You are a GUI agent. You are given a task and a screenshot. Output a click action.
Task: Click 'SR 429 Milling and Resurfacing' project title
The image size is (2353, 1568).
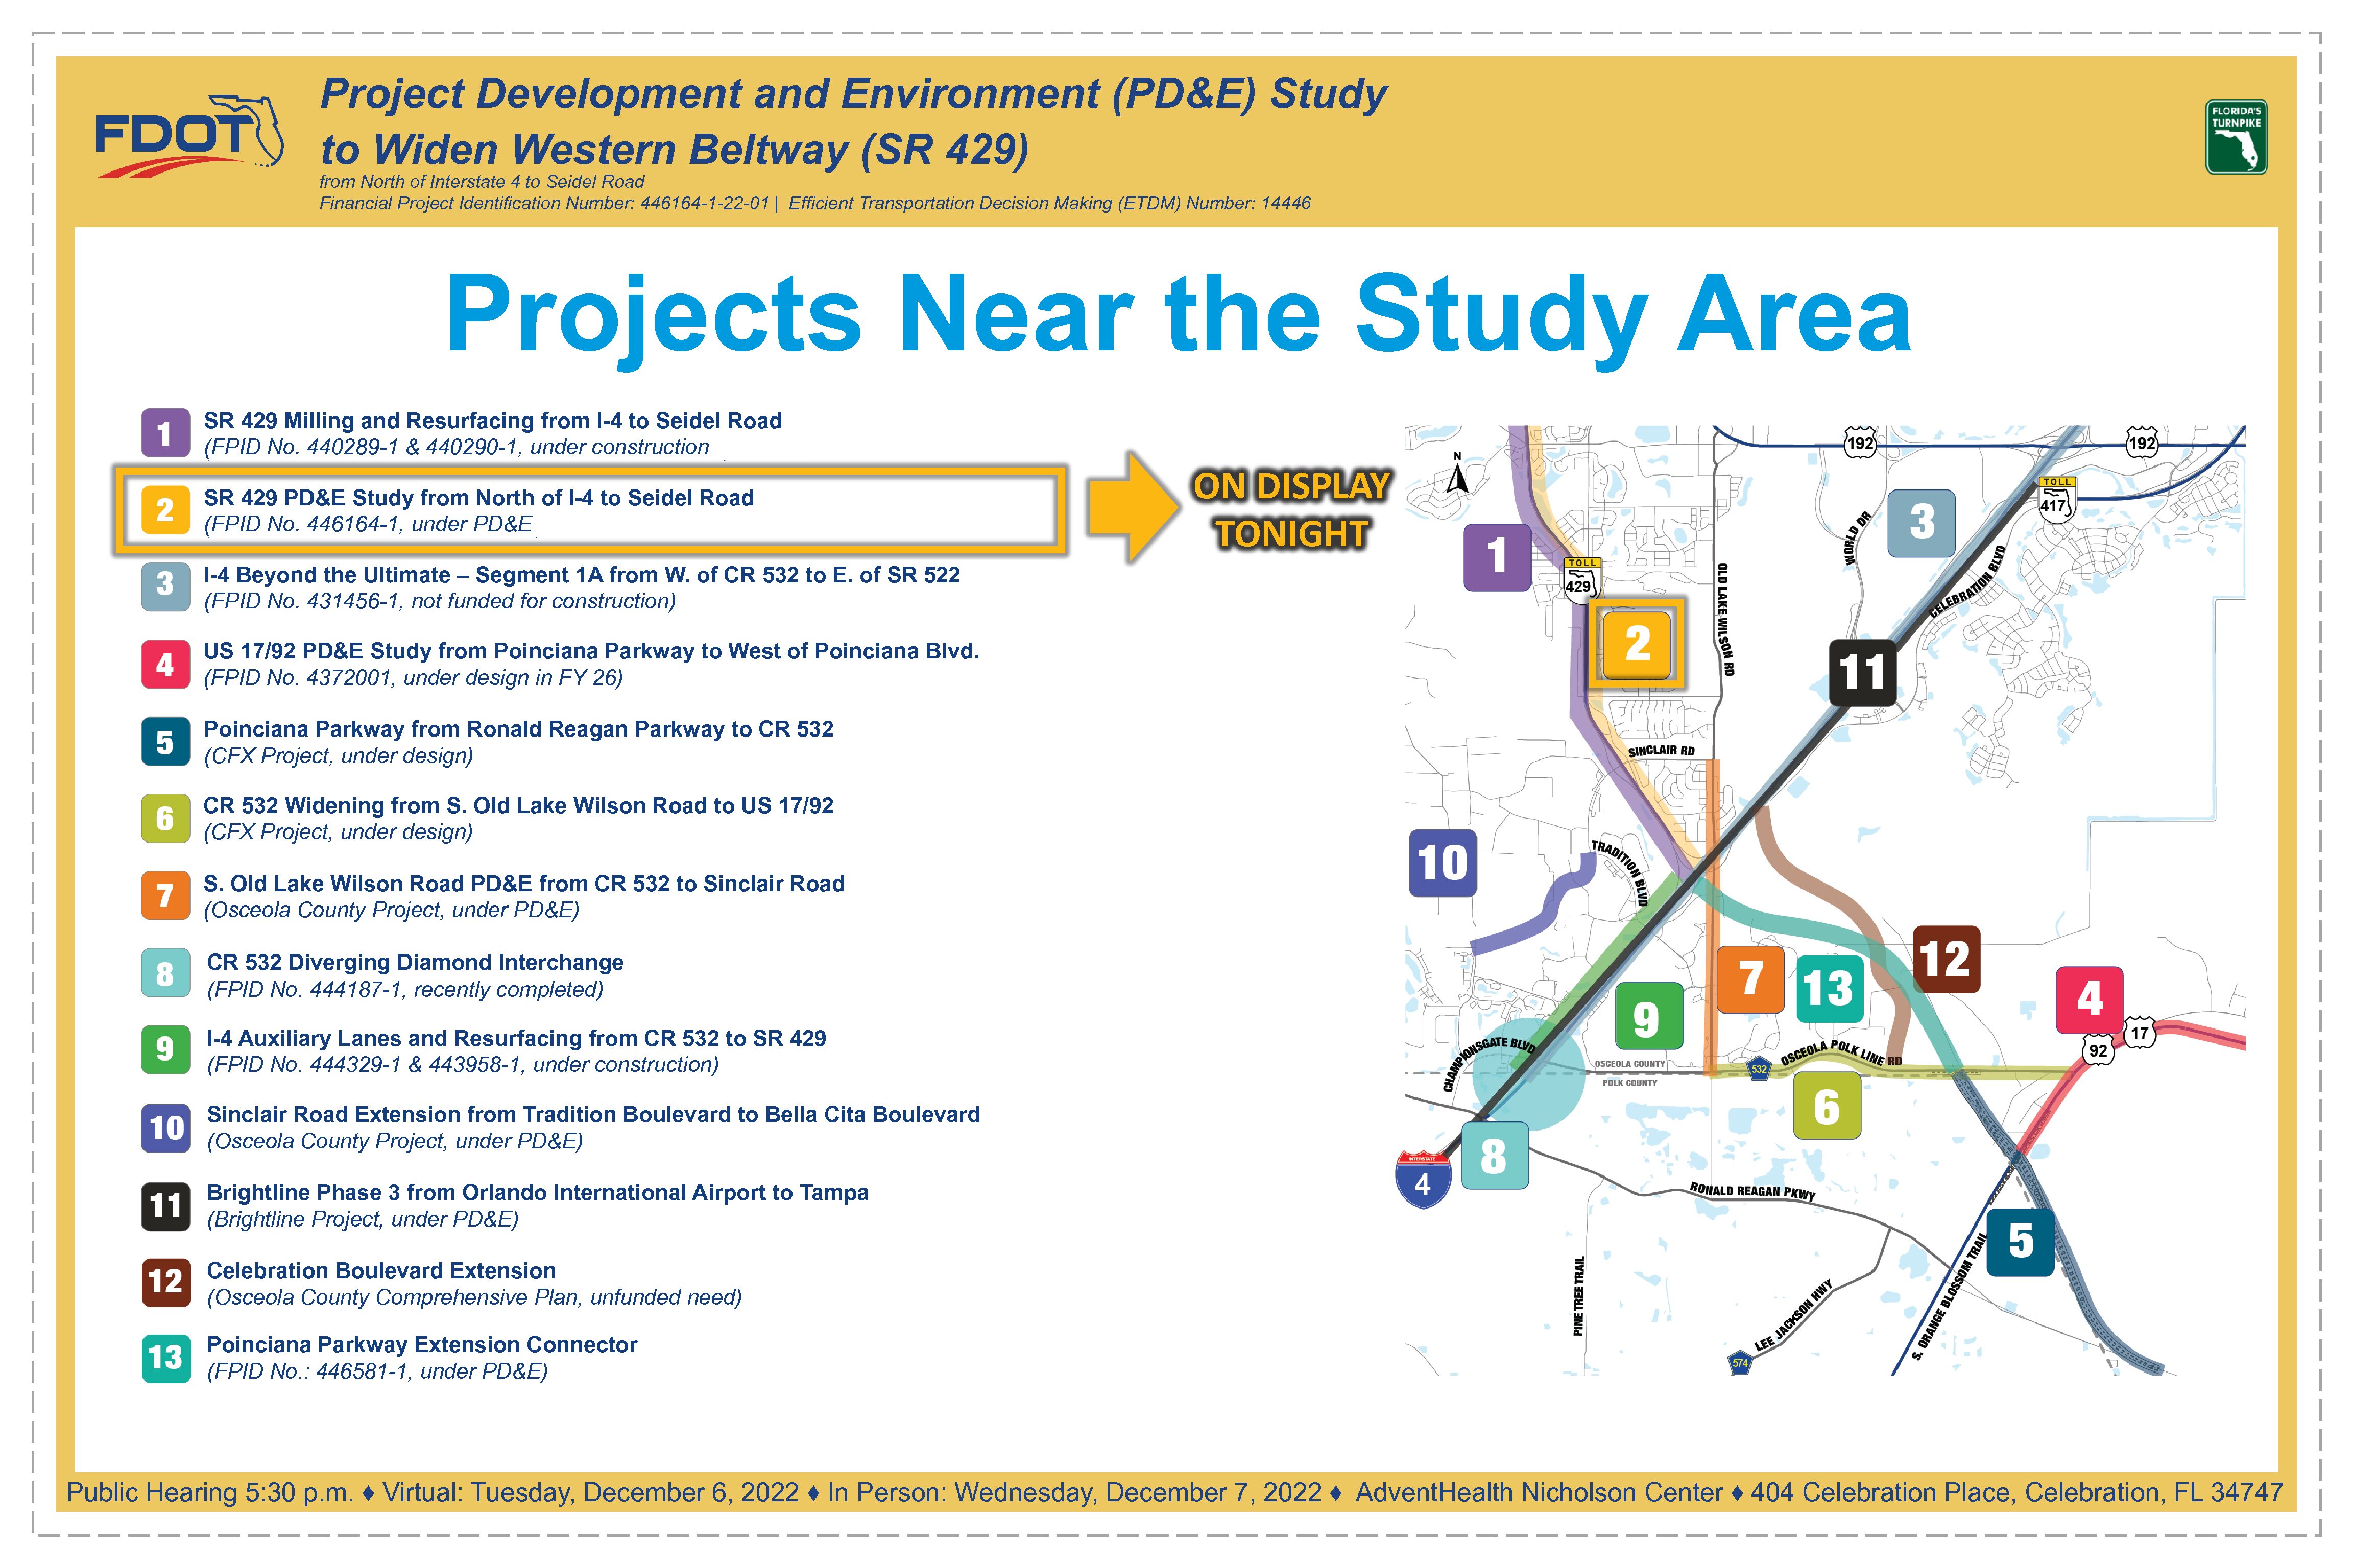tap(492, 421)
